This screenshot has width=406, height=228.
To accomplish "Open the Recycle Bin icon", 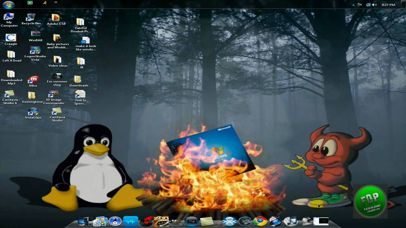I will pos(31,19).
